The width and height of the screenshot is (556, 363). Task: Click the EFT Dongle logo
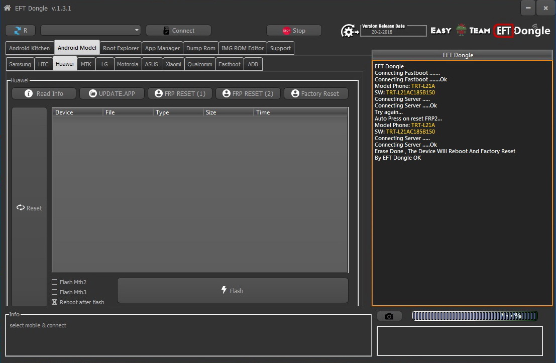522,31
